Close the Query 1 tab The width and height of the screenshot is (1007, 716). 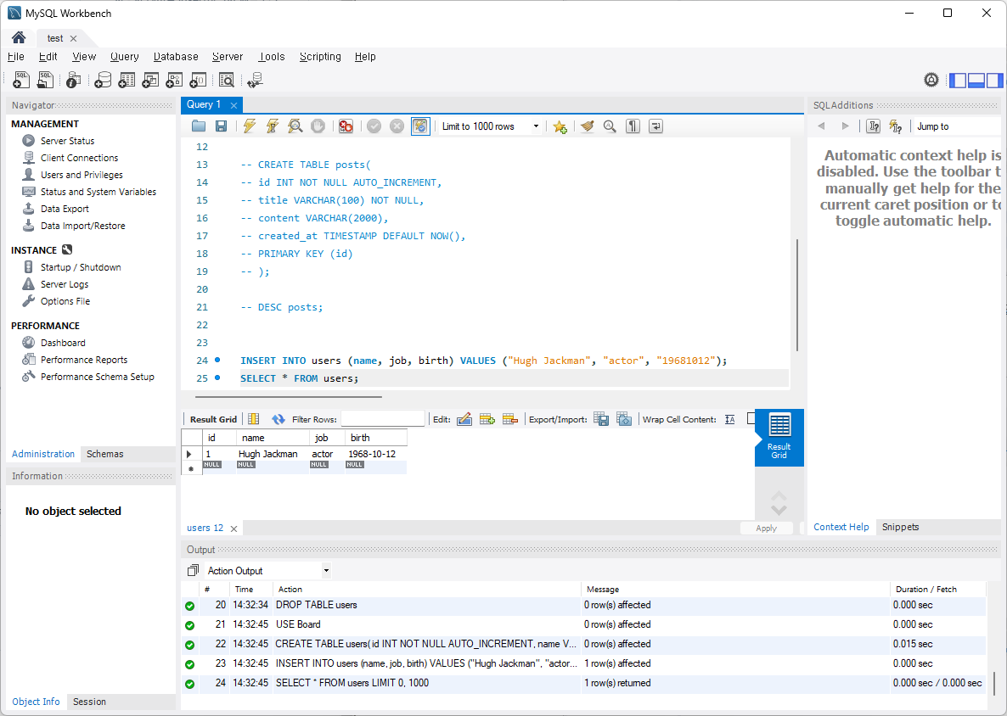(x=233, y=105)
